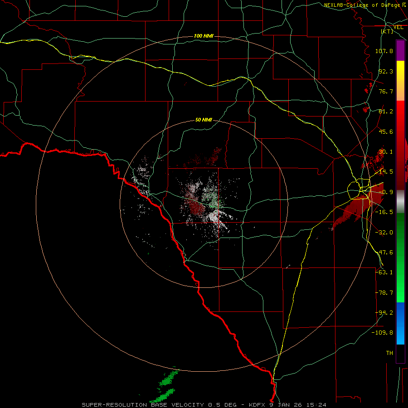Click the Super-Resolution Base Velocity caption
408x408 pixels.
click(x=204, y=405)
